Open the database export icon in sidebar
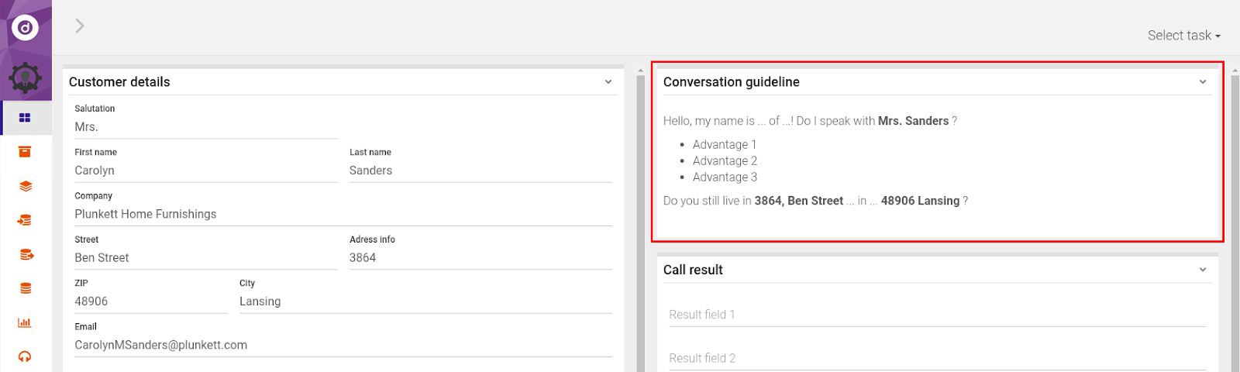Screen dimensions: 1240x372 click(x=25, y=254)
